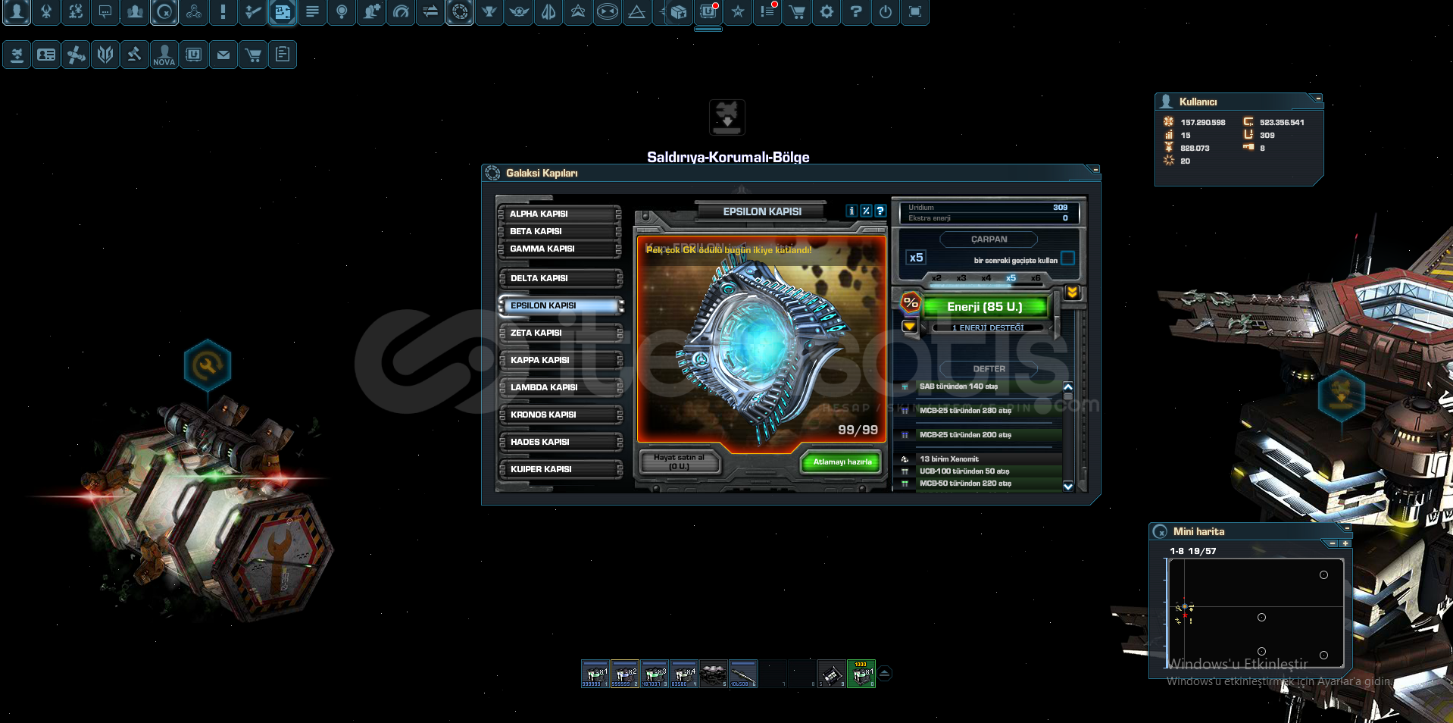Image resolution: width=1453 pixels, height=723 pixels.
Task: Click the swap arrows icon
Action: tap(430, 11)
